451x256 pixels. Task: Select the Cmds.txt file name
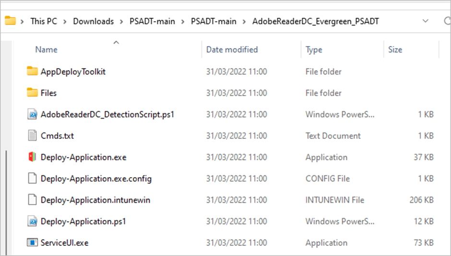[x=57, y=135]
